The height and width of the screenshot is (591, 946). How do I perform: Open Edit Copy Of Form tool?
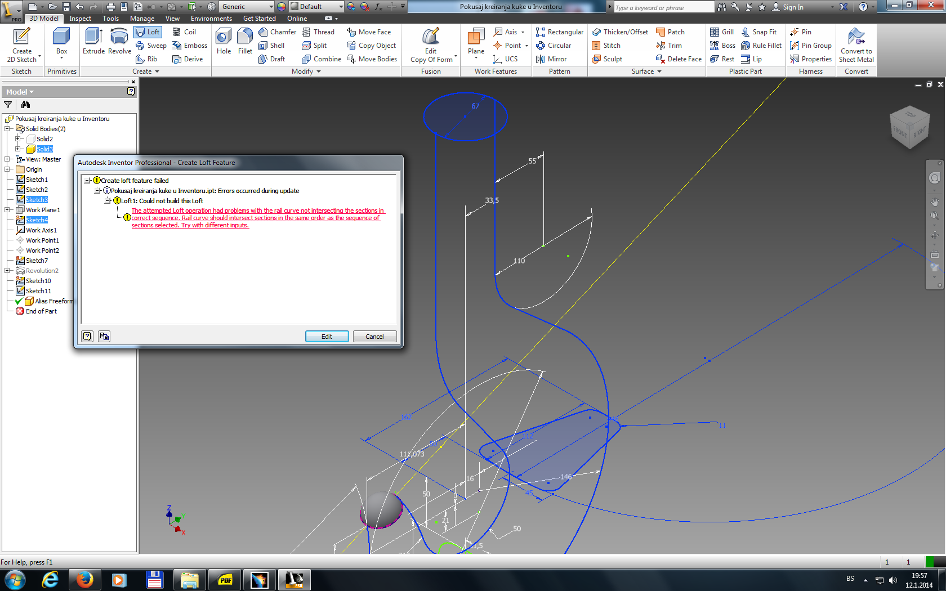pyautogui.click(x=431, y=45)
